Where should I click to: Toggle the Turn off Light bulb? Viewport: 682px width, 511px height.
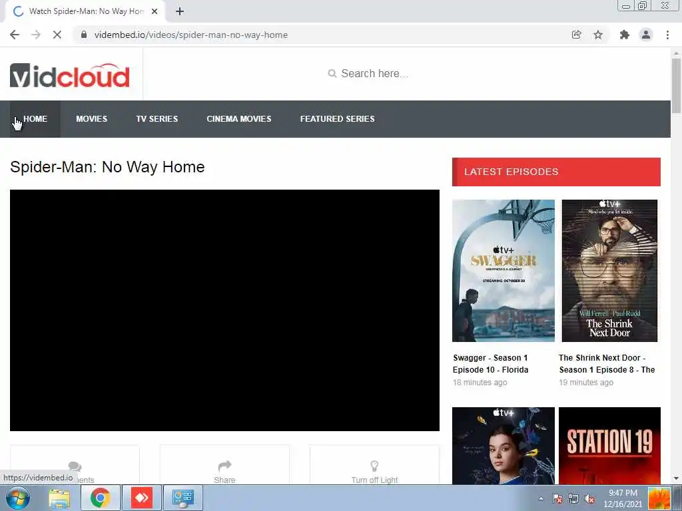374,466
